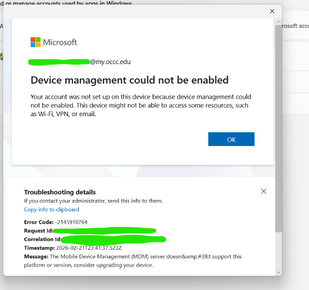Click the Device management could not be enabled heading

click(x=130, y=80)
